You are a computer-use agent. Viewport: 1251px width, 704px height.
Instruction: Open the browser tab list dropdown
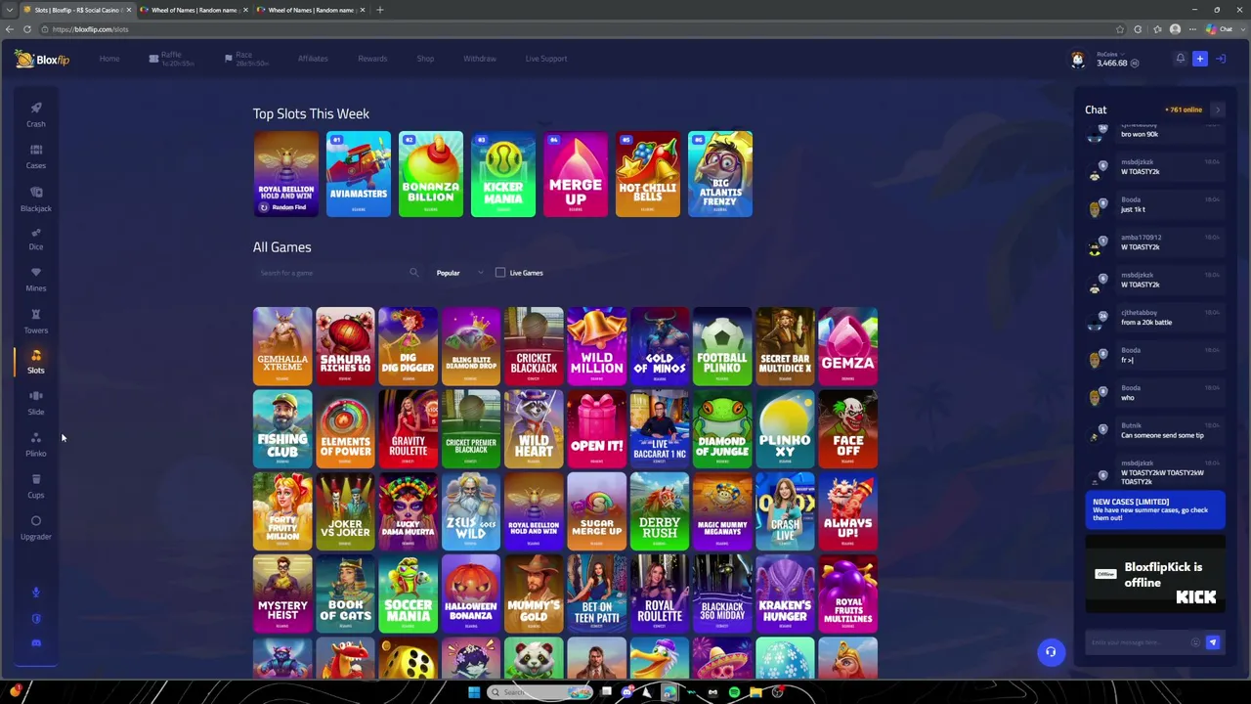[x=10, y=10]
